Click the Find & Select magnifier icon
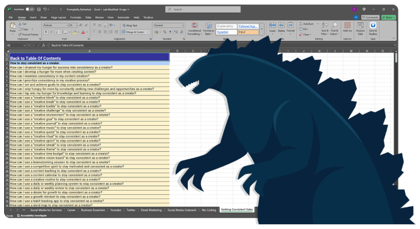 (x=334, y=26)
